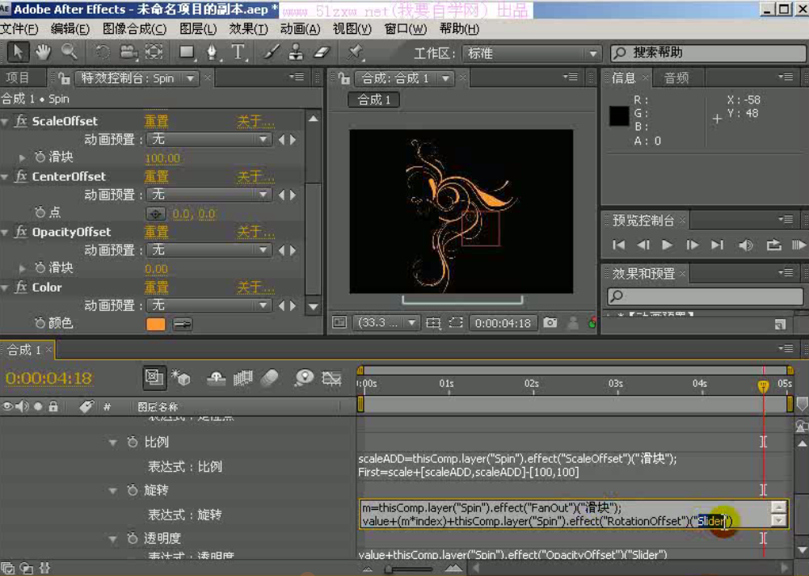The height and width of the screenshot is (576, 809).
Task: Select the Clone Stamp tool
Action: point(296,52)
